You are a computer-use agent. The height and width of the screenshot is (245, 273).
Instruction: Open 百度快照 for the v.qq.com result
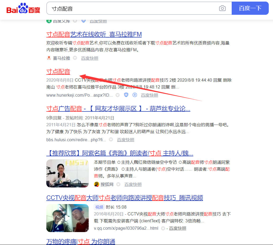(x=178, y=228)
